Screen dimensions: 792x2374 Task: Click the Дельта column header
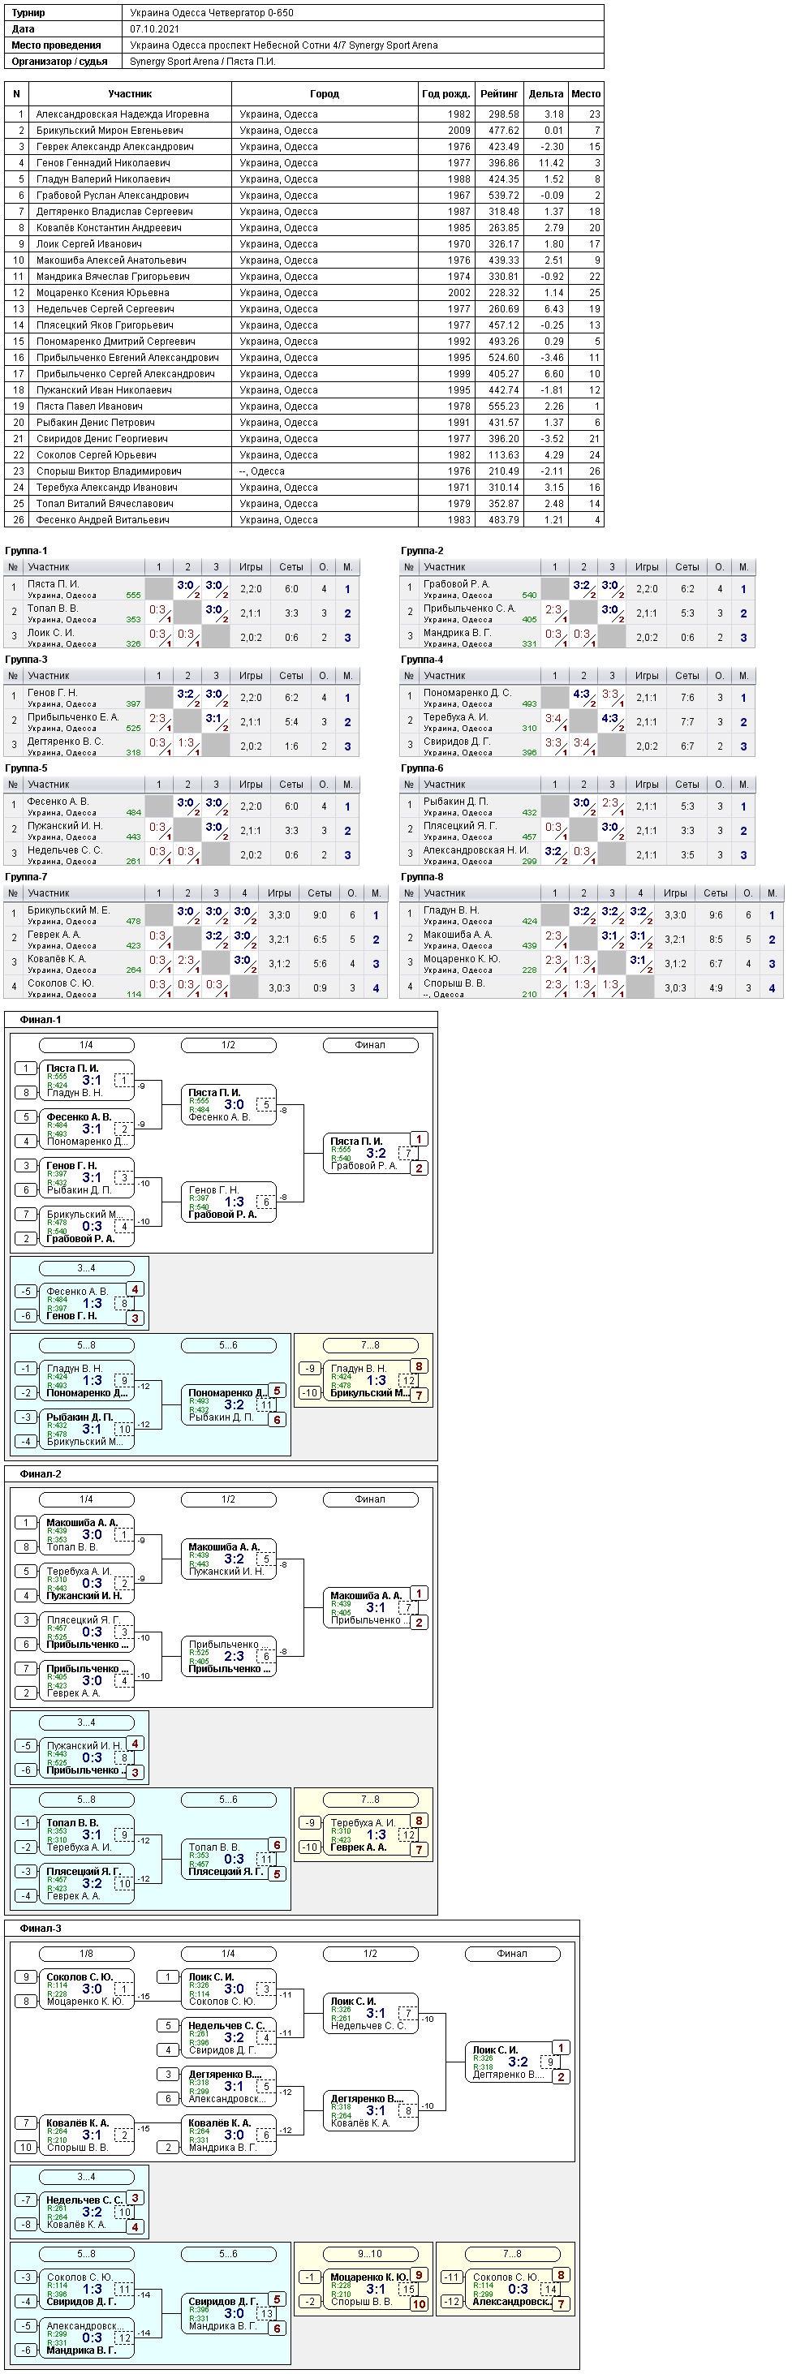point(546,94)
